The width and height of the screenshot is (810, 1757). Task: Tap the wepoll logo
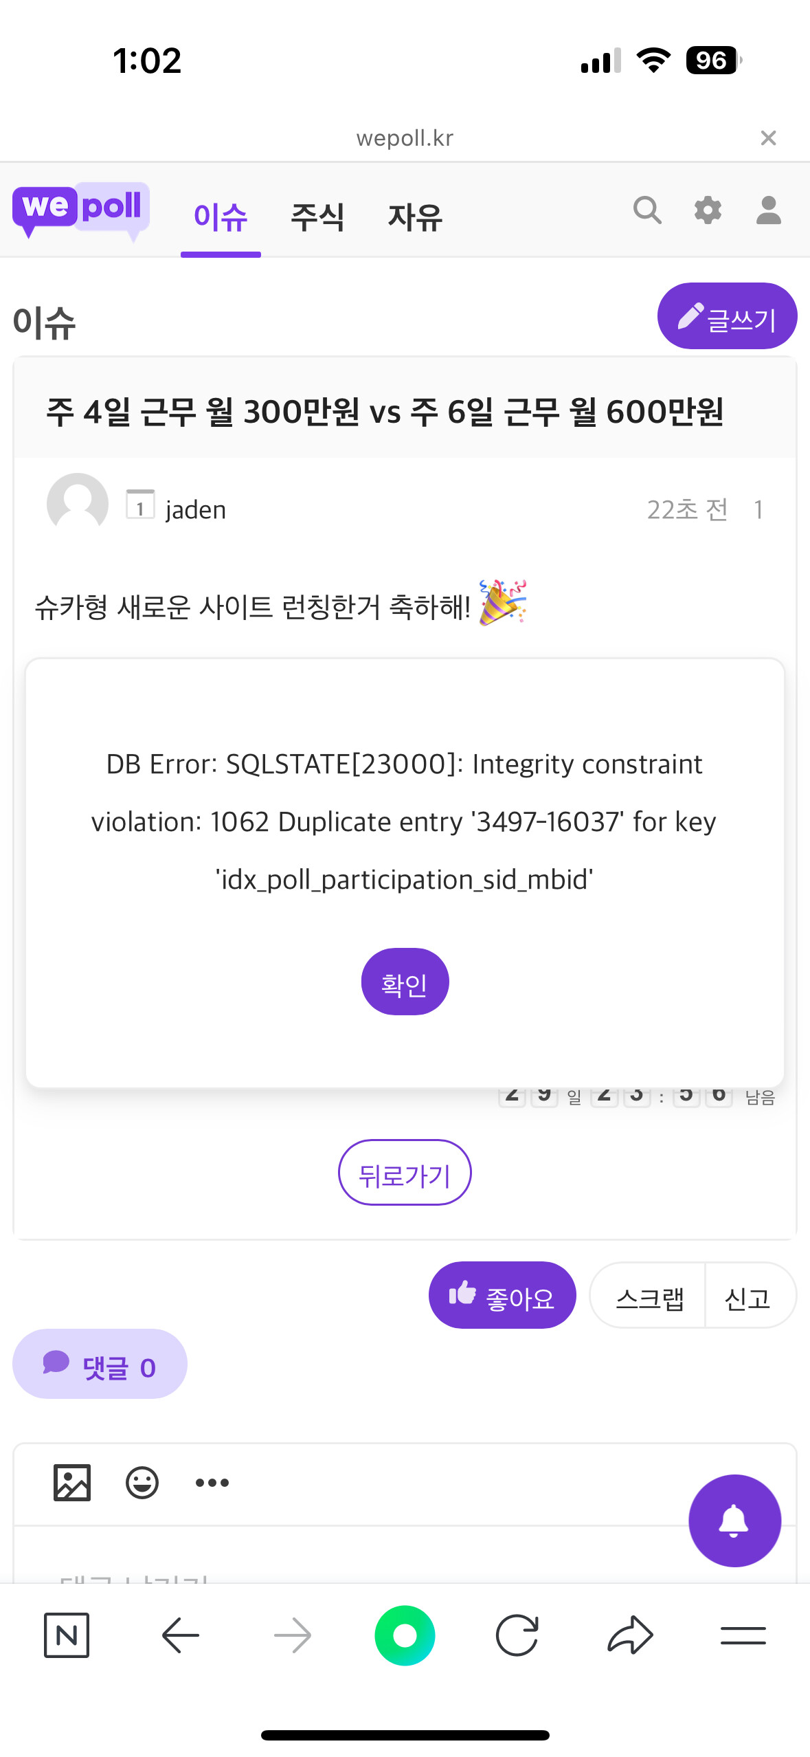pyautogui.click(x=80, y=210)
